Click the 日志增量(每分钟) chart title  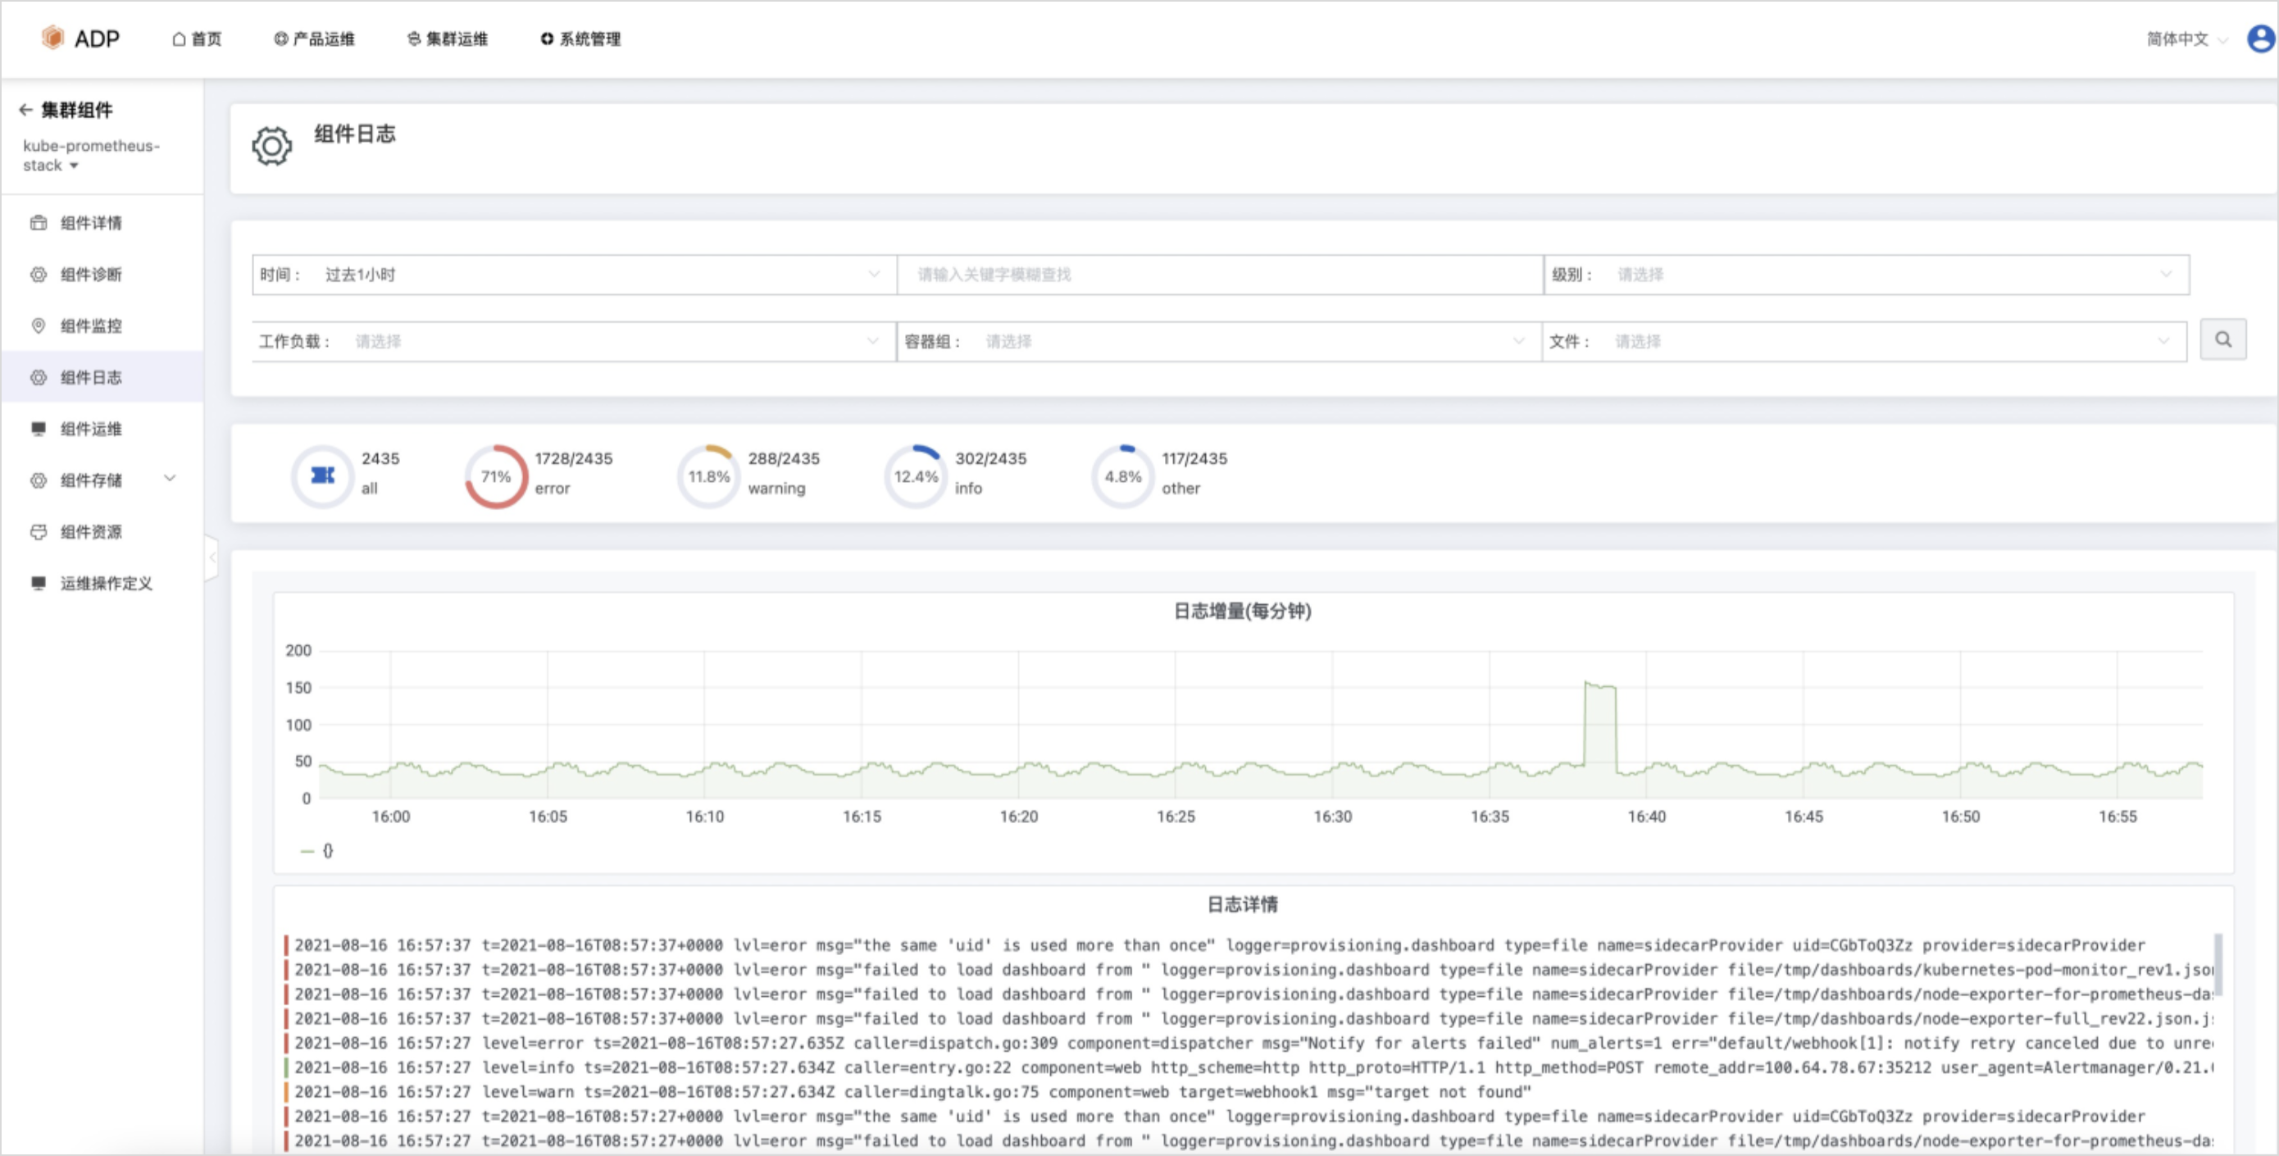click(x=1242, y=611)
